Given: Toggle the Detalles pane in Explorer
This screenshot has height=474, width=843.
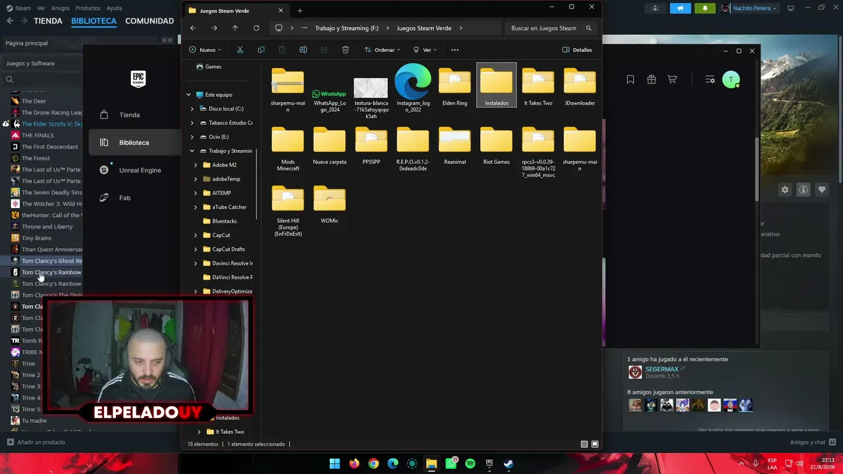Looking at the screenshot, I should [577, 50].
